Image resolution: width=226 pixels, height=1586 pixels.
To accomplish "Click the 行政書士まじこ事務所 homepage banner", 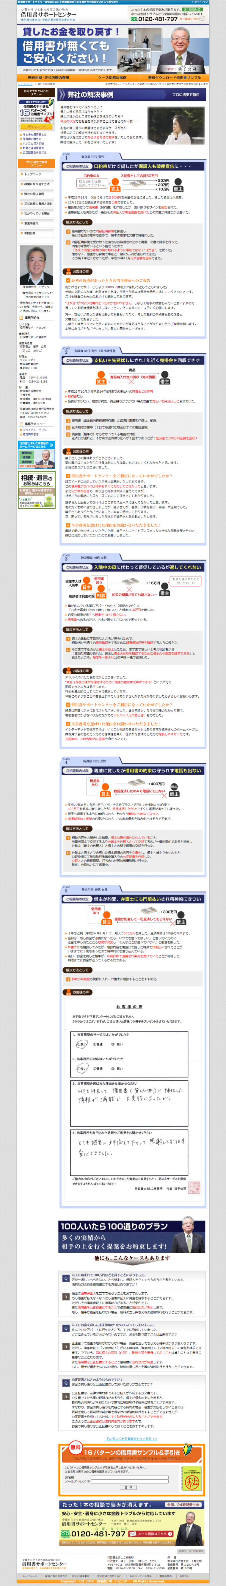I will [36, 454].
